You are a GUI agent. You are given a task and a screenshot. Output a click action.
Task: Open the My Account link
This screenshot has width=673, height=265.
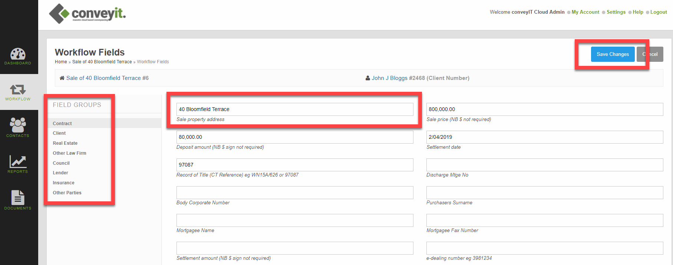pos(585,12)
